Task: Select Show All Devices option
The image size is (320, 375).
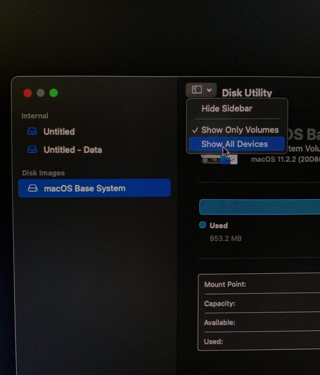Action: (237, 144)
